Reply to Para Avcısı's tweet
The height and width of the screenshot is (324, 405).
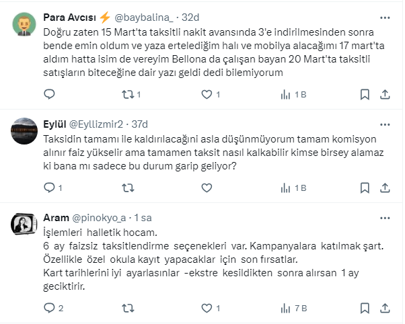click(x=48, y=95)
